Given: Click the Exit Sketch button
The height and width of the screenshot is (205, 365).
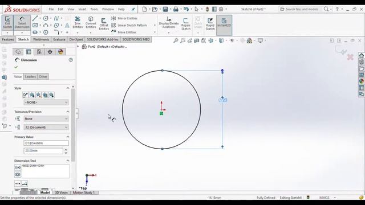Looking at the screenshot, I should tap(7, 23).
